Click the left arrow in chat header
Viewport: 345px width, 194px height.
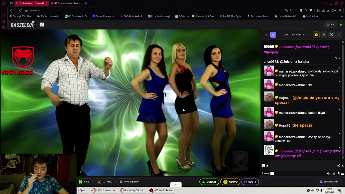coord(266,34)
